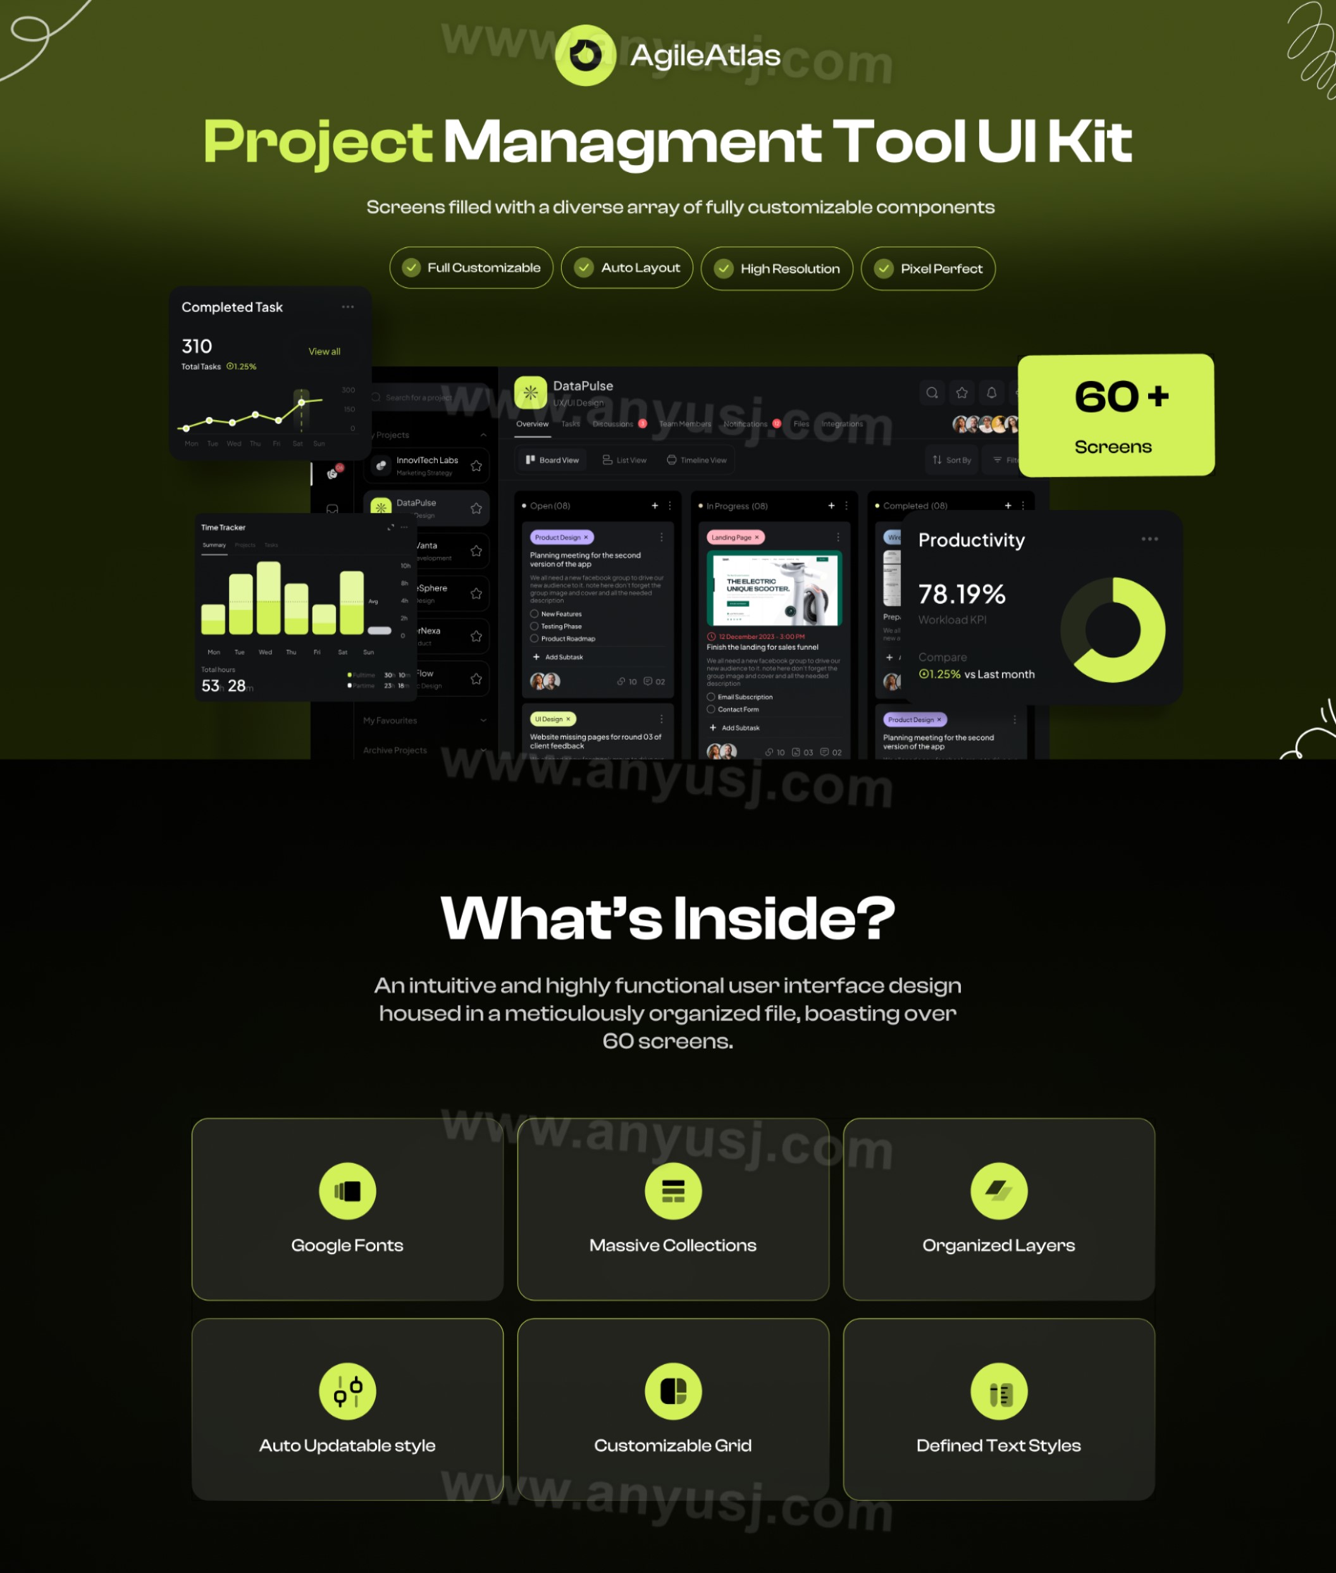Click the Full Customizable checkmark icon
The width and height of the screenshot is (1336, 1573).
pos(415,266)
